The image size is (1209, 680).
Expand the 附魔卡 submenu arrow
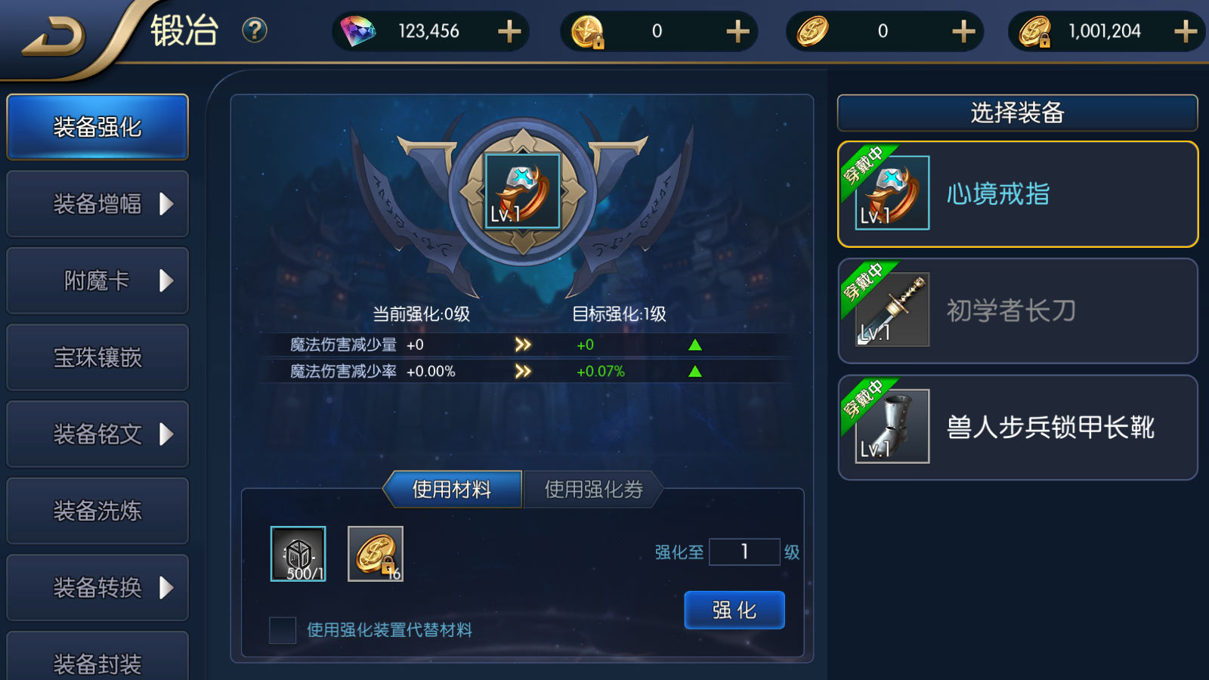tap(167, 281)
